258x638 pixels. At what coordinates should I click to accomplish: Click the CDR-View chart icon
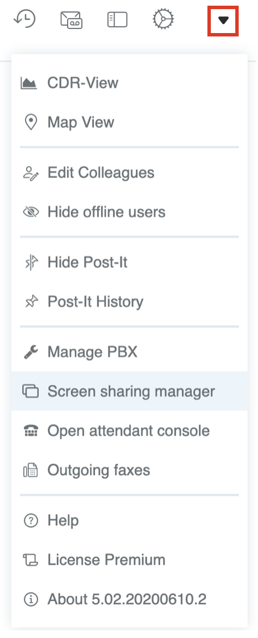(x=29, y=83)
